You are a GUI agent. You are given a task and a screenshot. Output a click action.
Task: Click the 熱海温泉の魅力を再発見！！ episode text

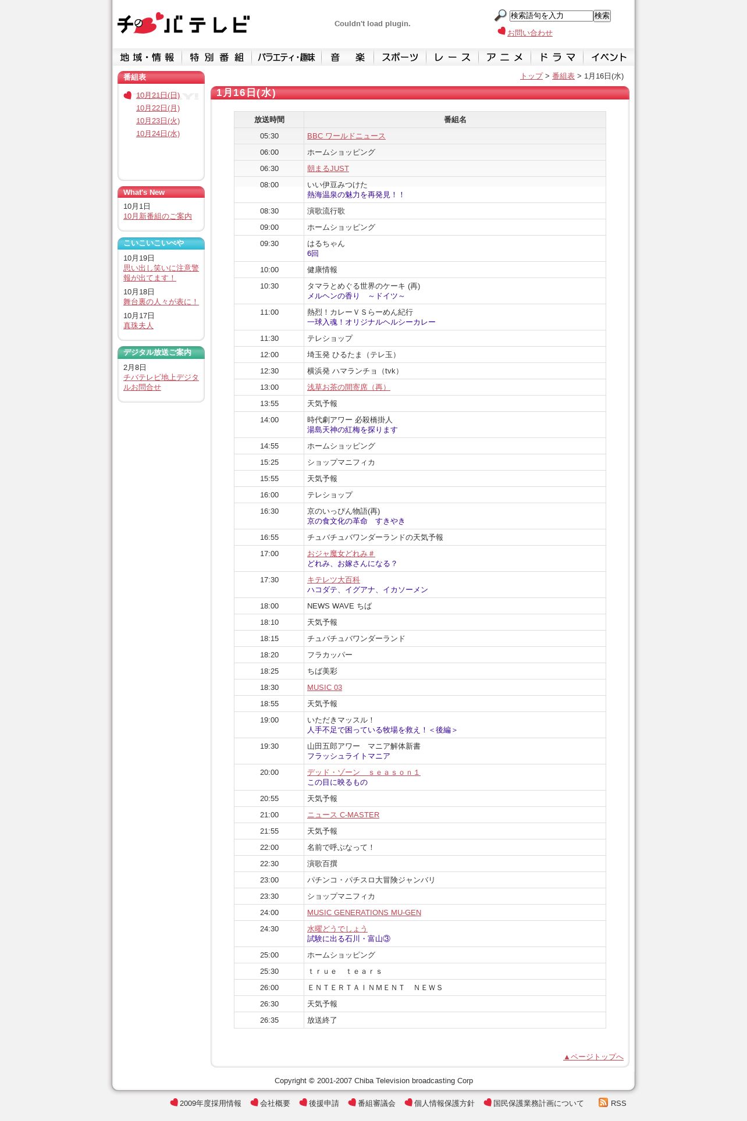tap(356, 195)
